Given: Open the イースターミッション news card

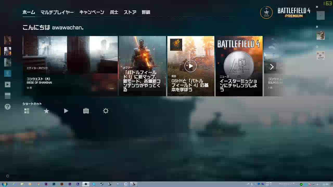Looking at the screenshot, I should 239,66.
